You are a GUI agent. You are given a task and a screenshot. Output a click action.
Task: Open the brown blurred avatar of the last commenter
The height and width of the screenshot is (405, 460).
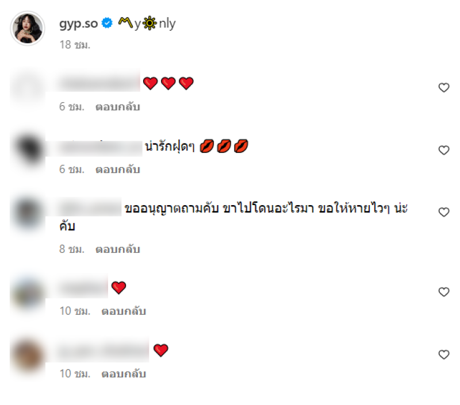pos(28,355)
